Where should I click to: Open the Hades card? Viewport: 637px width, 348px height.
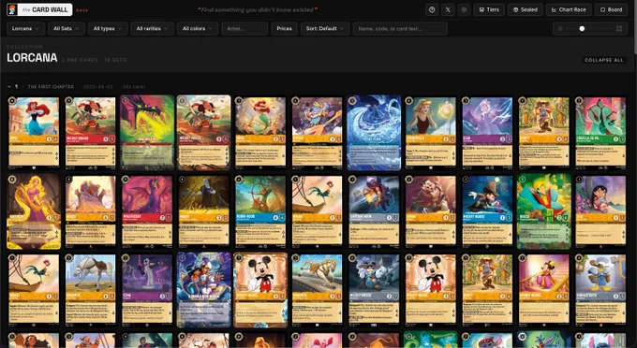click(203, 211)
